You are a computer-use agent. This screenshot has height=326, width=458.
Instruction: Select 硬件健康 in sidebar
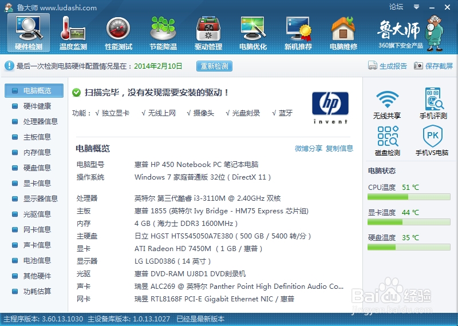coord(34,106)
